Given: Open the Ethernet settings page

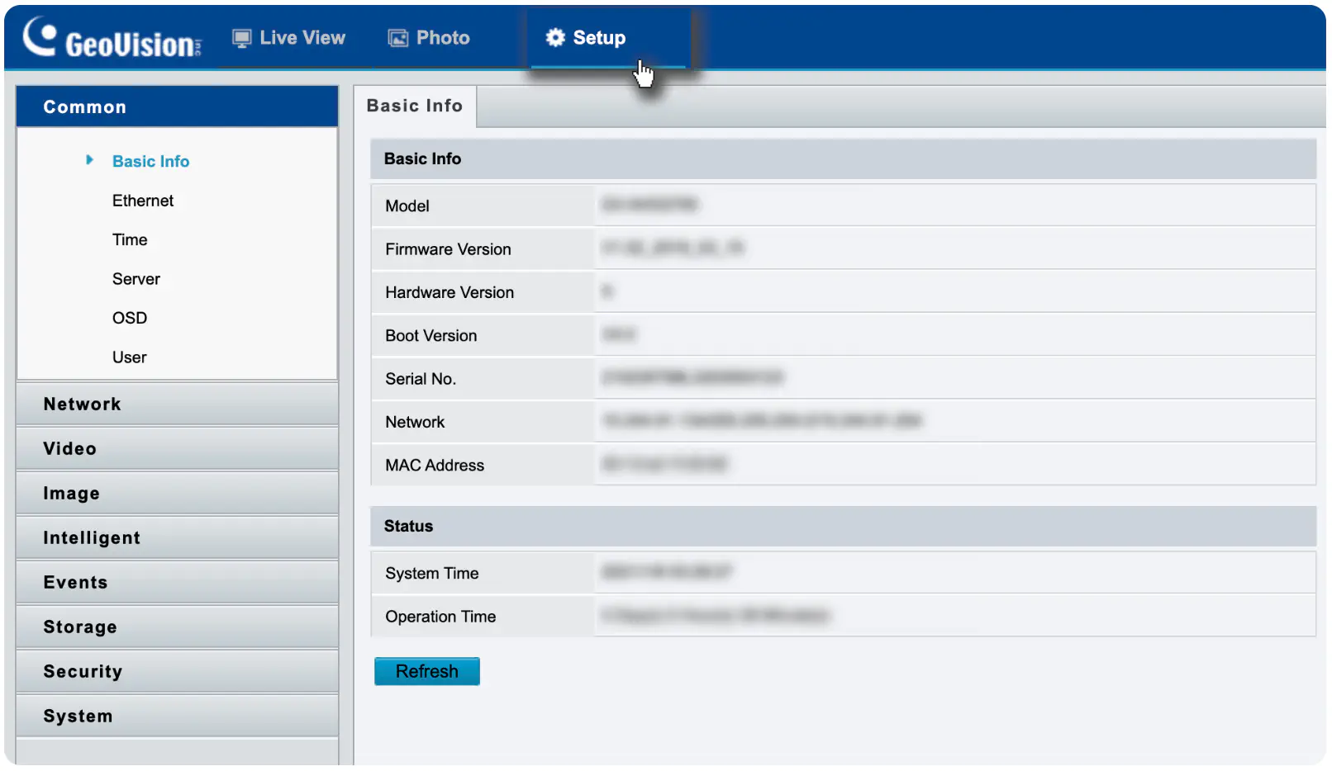Looking at the screenshot, I should coord(143,201).
